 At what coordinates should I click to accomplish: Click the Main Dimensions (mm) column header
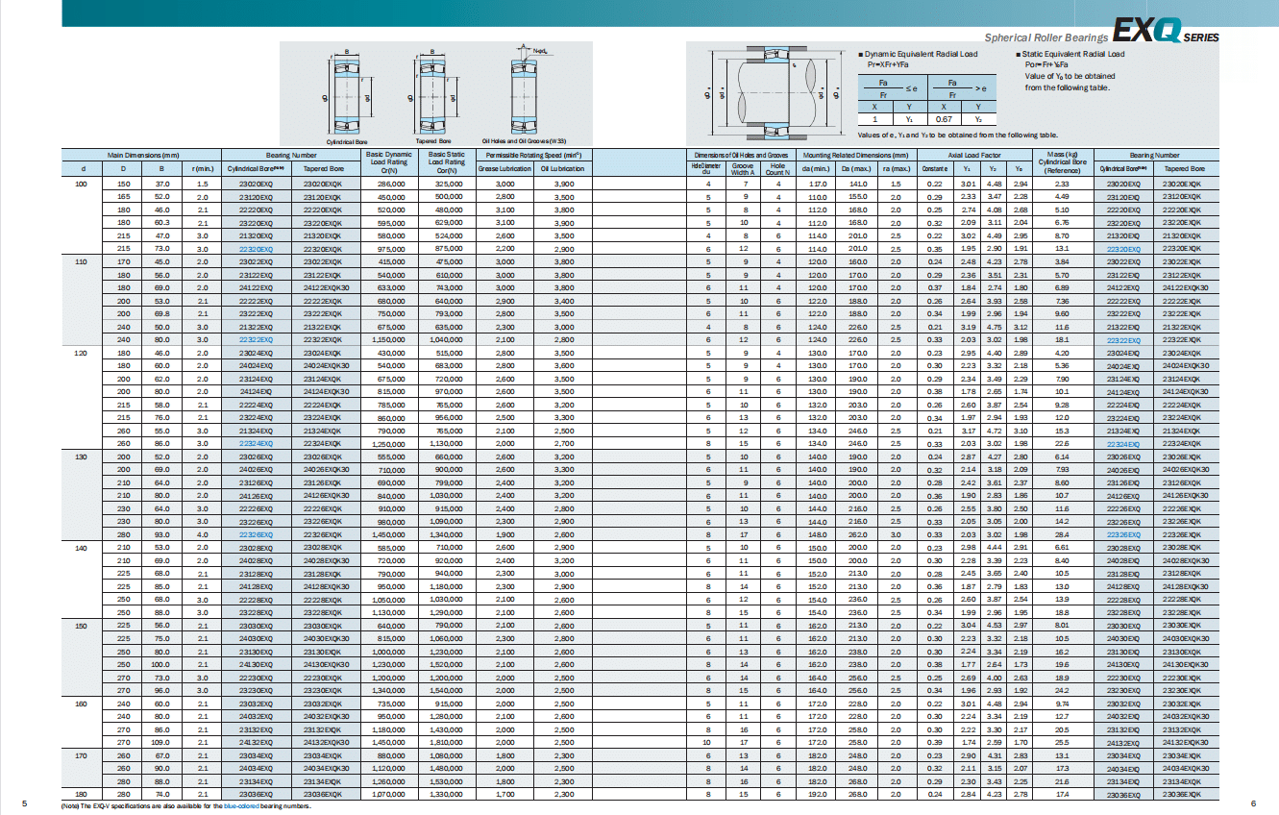pos(143,155)
